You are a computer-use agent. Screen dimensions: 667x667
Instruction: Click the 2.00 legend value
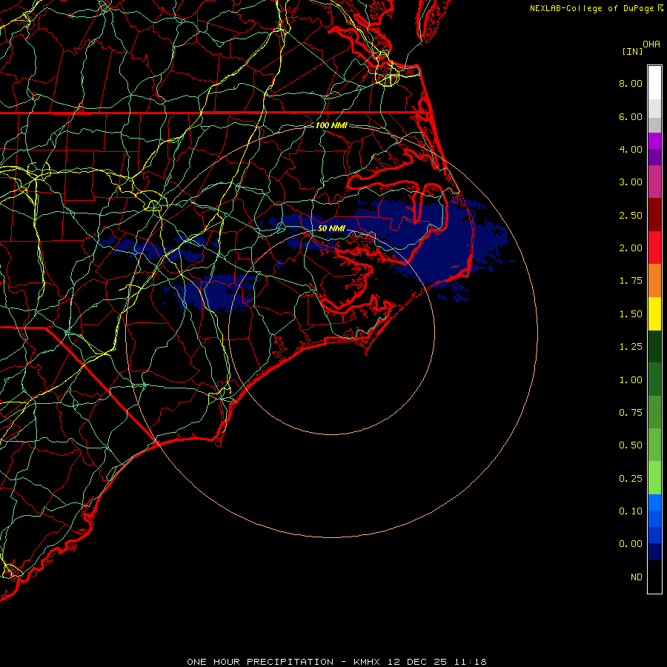click(x=631, y=248)
